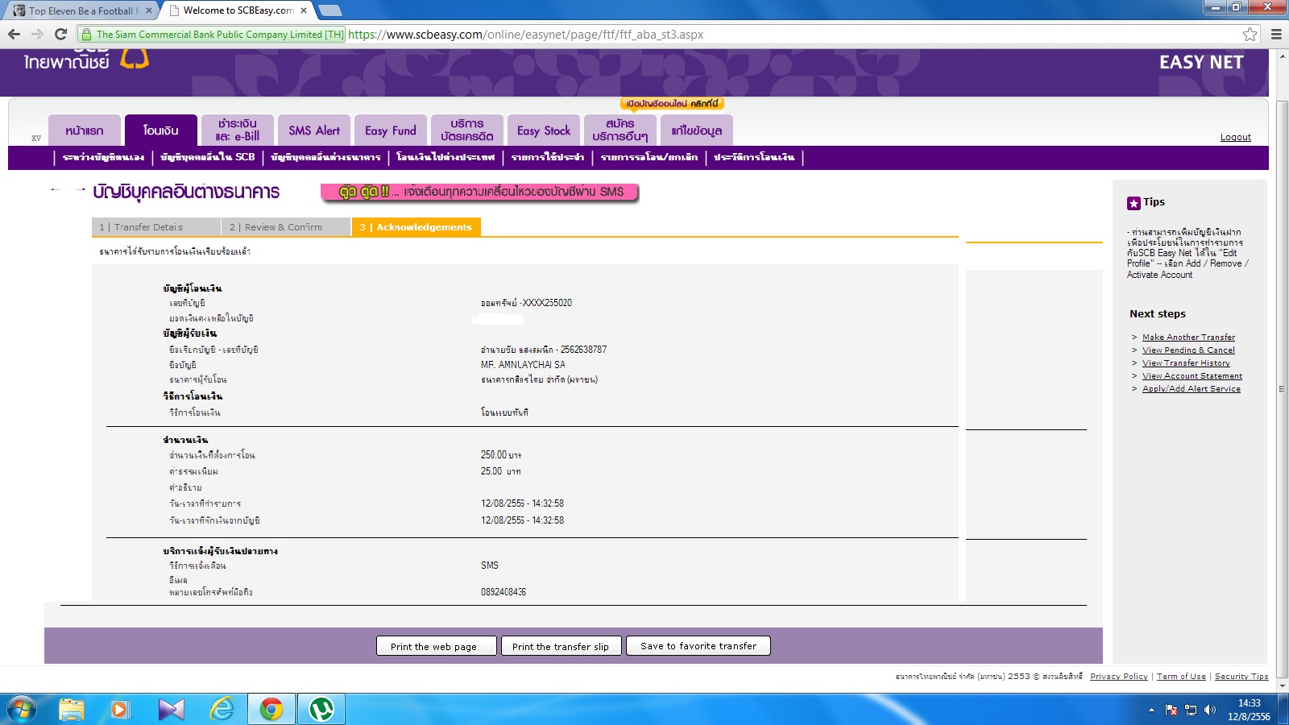Click the phone number 0892408436 text
1289x725 pixels.
tap(504, 592)
